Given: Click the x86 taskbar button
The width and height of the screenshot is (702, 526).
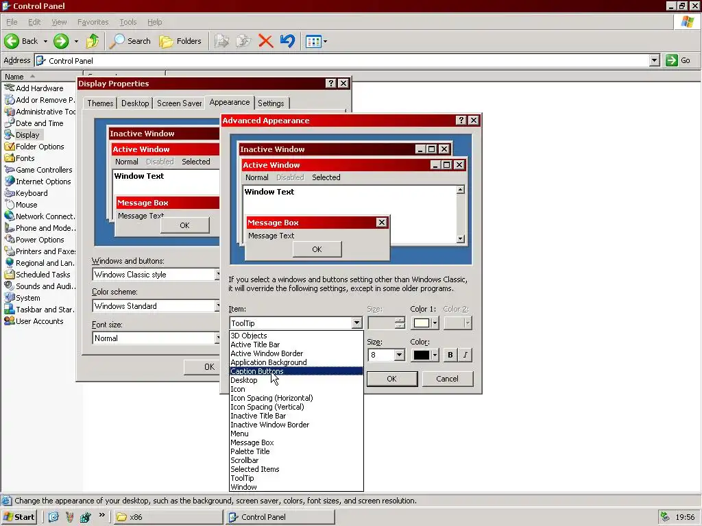Looking at the screenshot, I should tap(167, 517).
